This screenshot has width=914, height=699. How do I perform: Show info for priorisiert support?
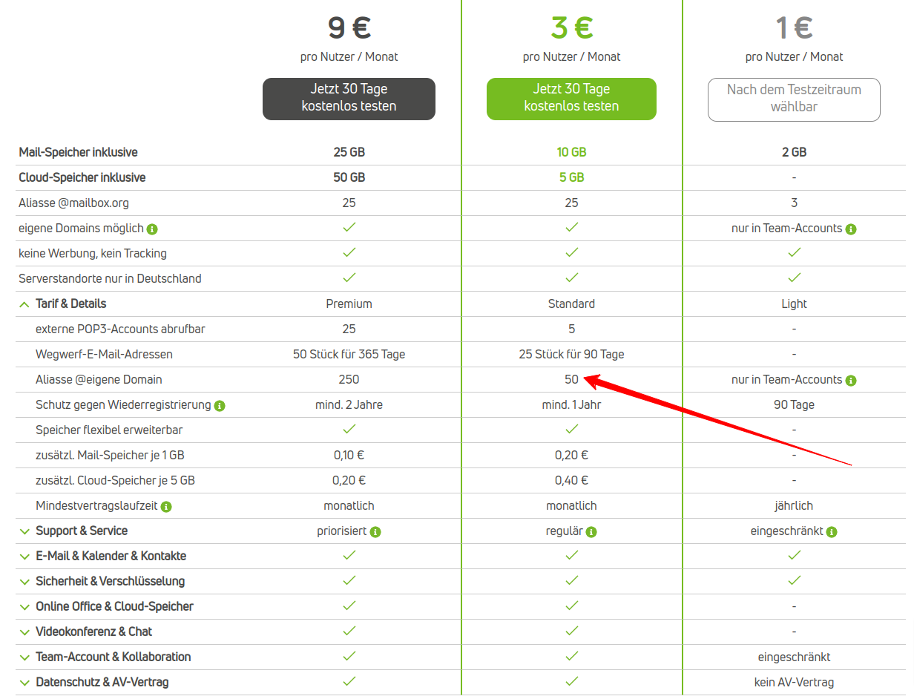tap(375, 531)
